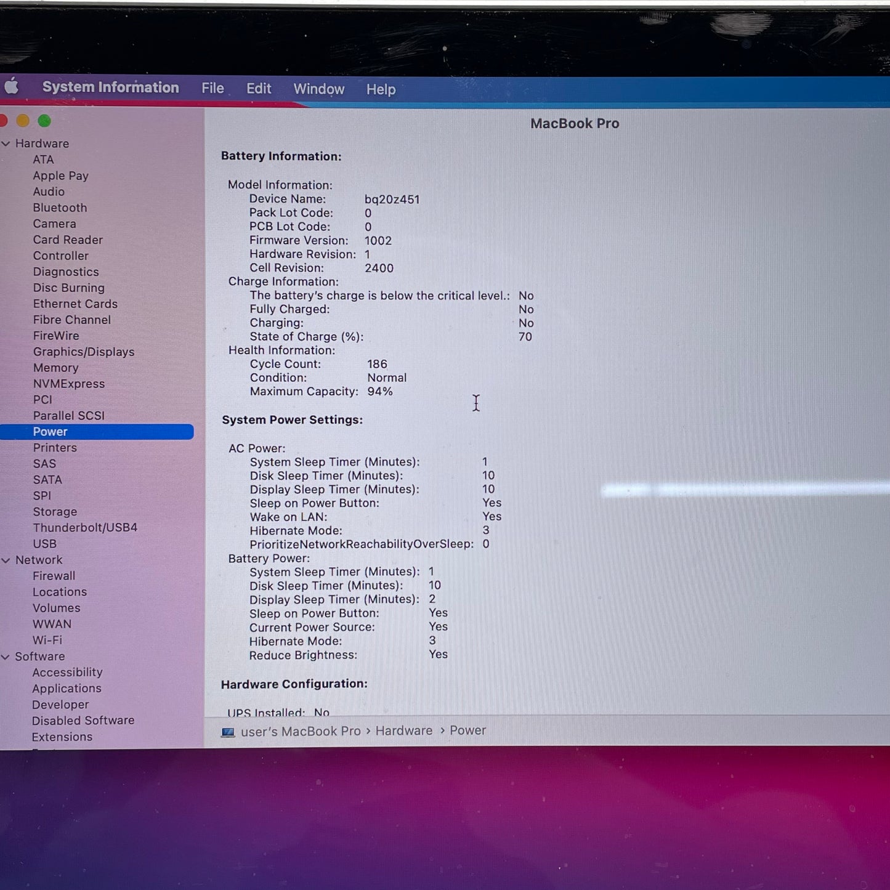
Task: Select Memory in the sidebar
Action: coord(55,368)
